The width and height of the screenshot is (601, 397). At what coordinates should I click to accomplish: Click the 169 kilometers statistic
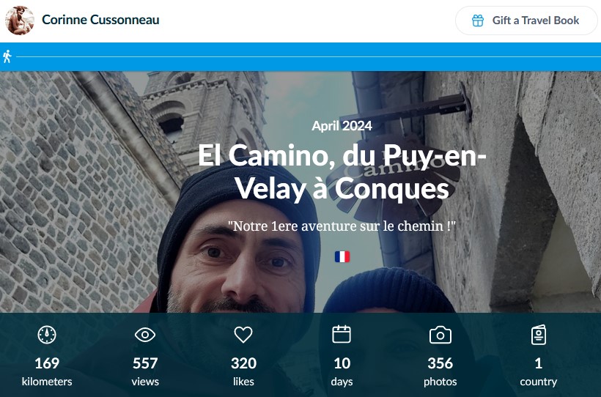47,371
